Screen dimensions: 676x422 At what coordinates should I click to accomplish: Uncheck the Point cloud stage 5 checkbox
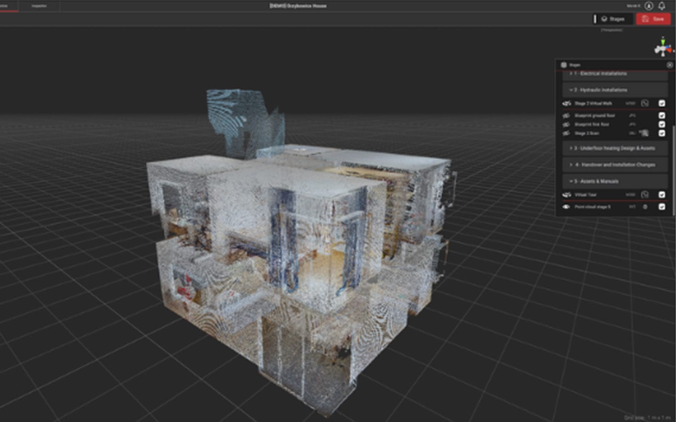click(662, 207)
